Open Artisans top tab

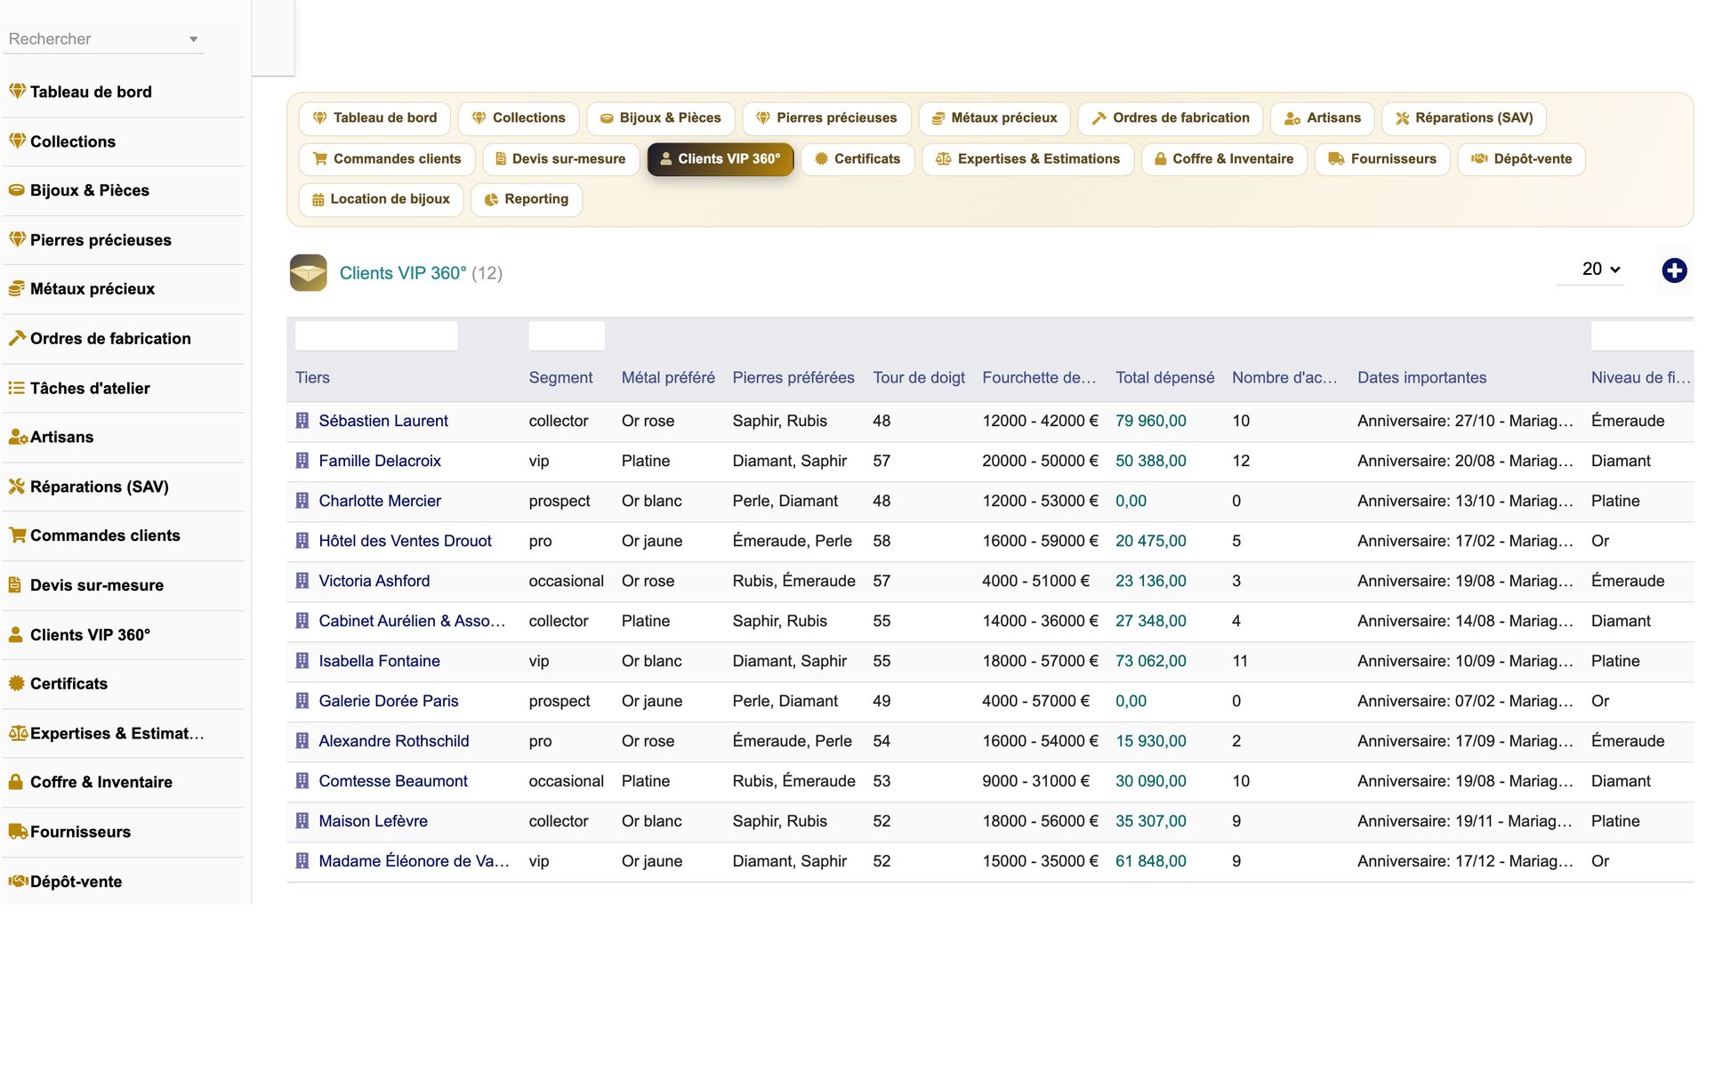tap(1322, 117)
